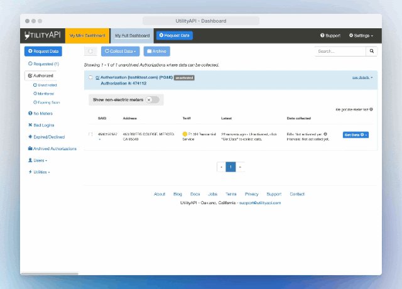Click the meter address text in Merced
The width and height of the screenshot is (402, 289).
148,137
